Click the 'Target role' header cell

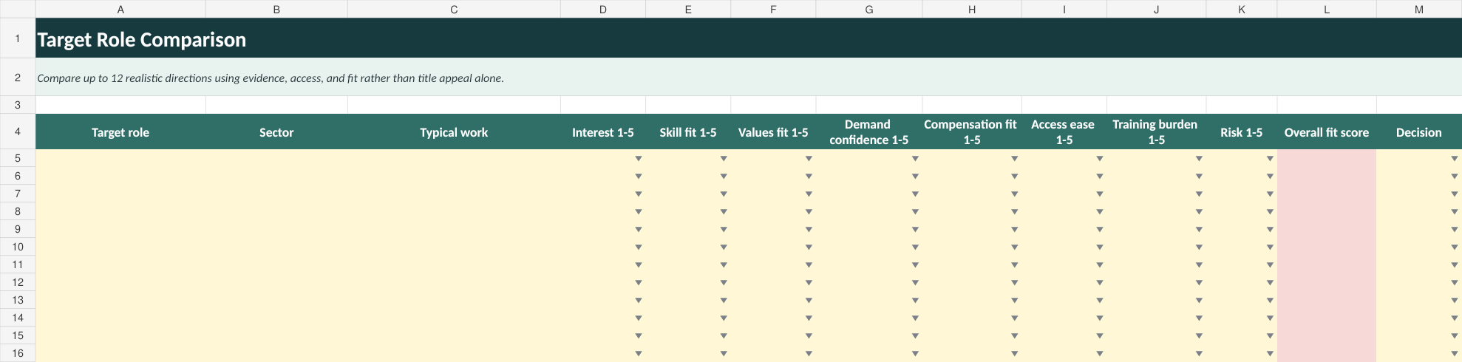coord(120,132)
